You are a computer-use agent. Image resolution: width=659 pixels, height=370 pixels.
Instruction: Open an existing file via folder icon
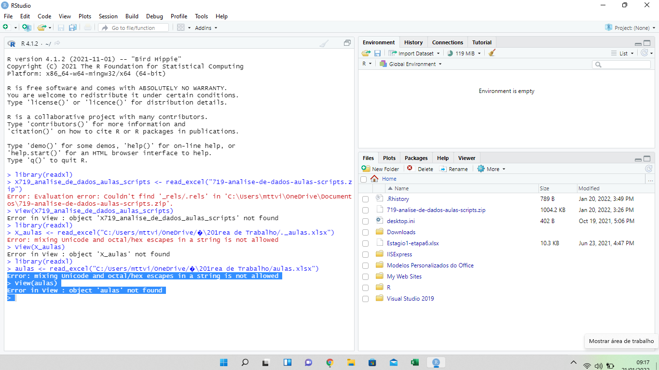(x=41, y=27)
